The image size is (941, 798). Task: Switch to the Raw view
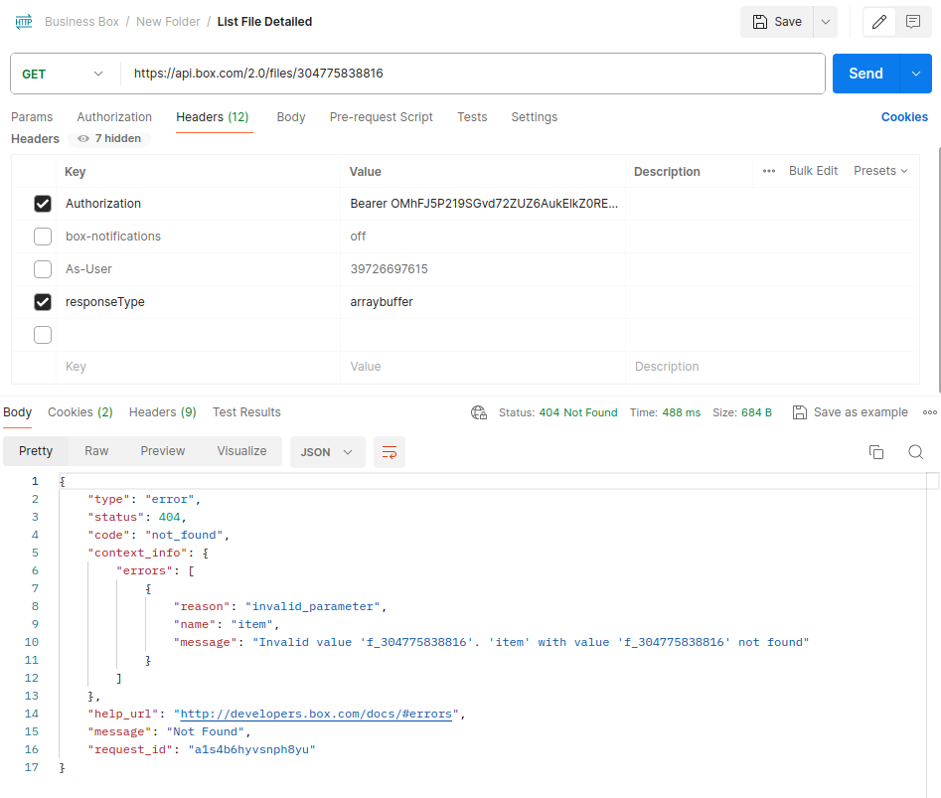click(96, 451)
